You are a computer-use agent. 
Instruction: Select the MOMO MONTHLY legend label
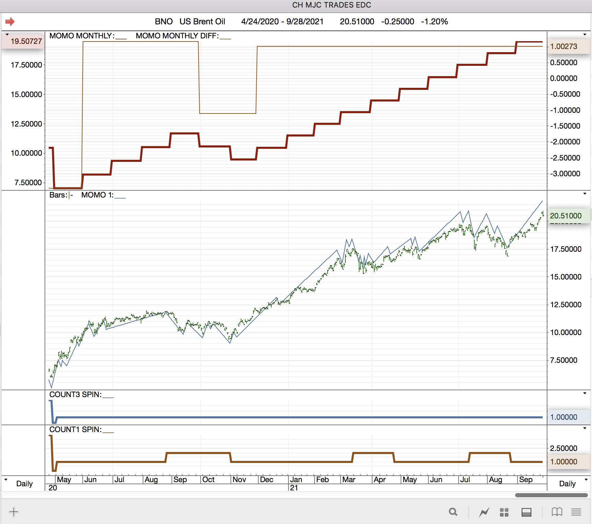82,36
